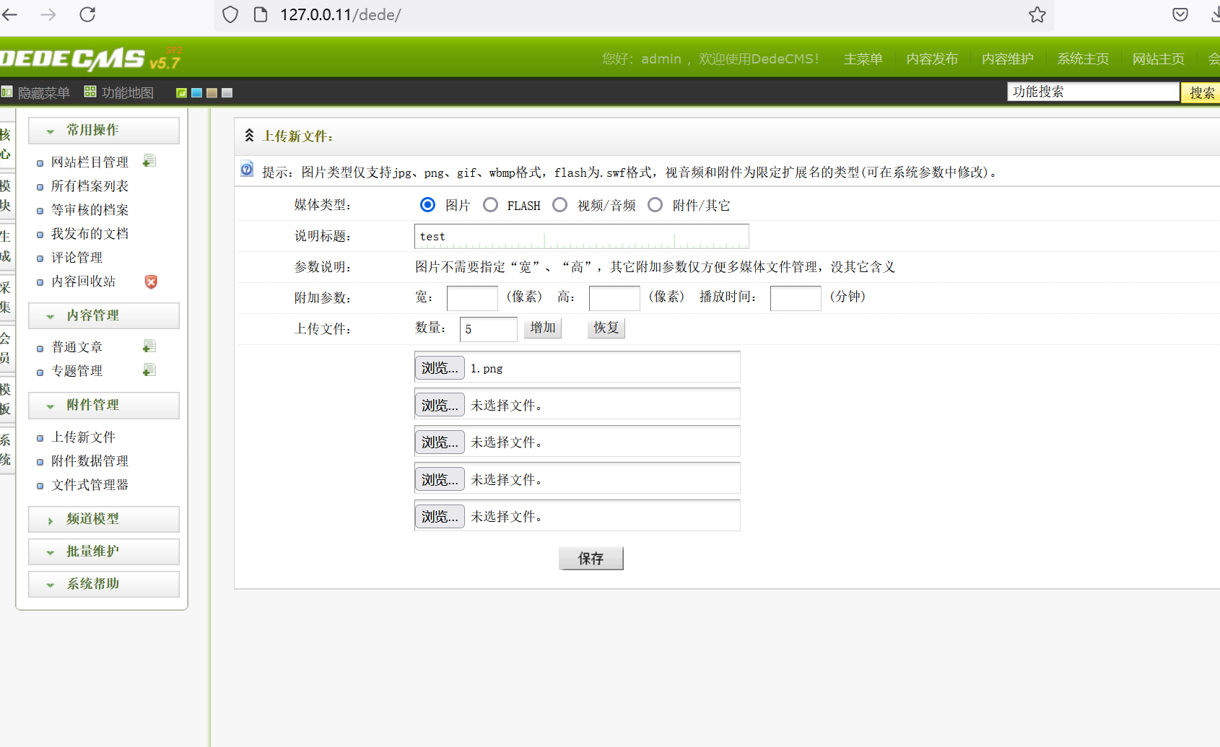Image resolution: width=1220 pixels, height=747 pixels.
Task: Click the add-document icon beside 网站栏目管理
Action: 149,161
